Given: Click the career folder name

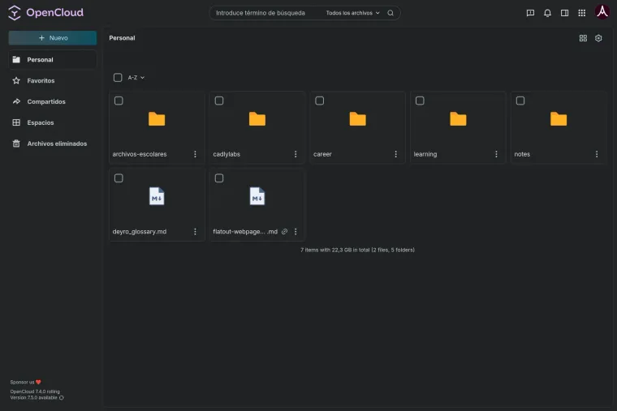Looking at the screenshot, I should coord(322,154).
